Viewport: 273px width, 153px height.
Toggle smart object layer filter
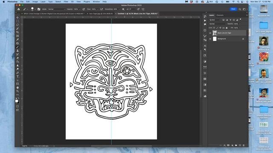(x=237, y=20)
